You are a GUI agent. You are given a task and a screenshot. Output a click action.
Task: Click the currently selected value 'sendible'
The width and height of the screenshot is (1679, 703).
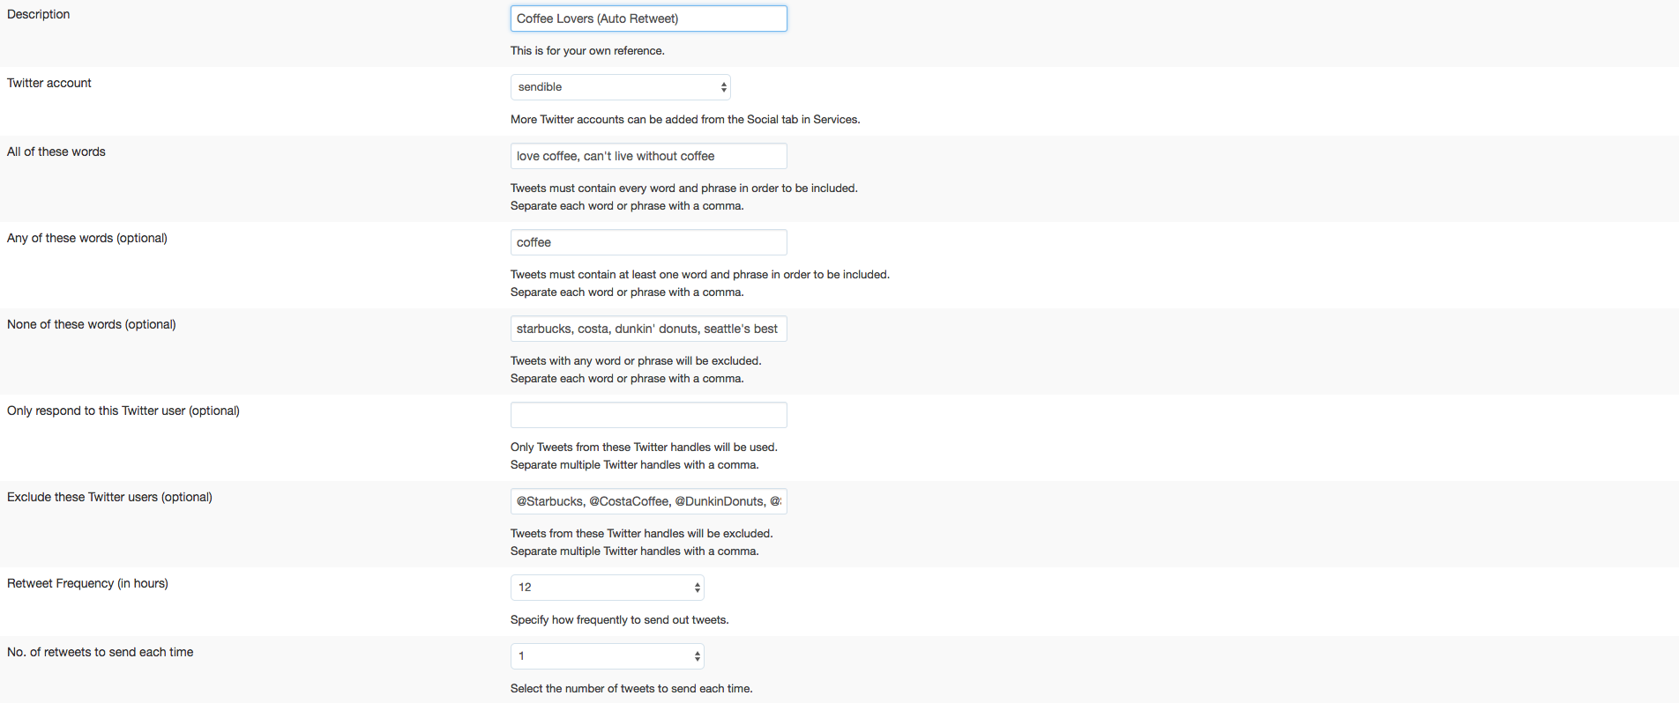(x=541, y=86)
